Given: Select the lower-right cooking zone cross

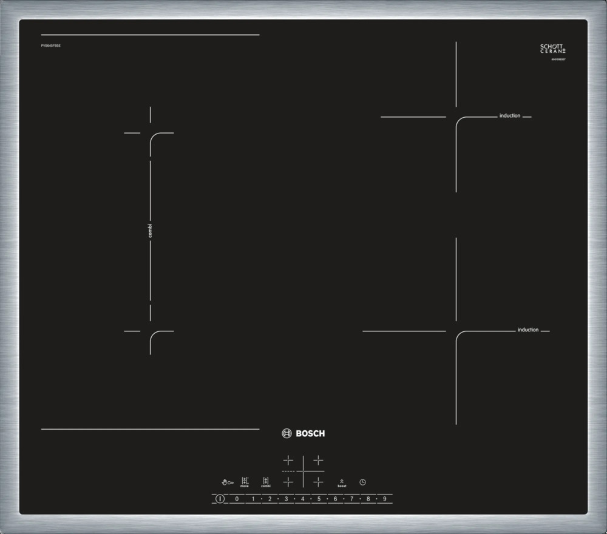Looking at the screenshot, I should click(318, 482).
